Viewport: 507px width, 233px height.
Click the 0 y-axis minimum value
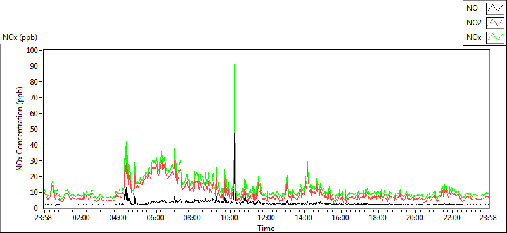point(37,208)
